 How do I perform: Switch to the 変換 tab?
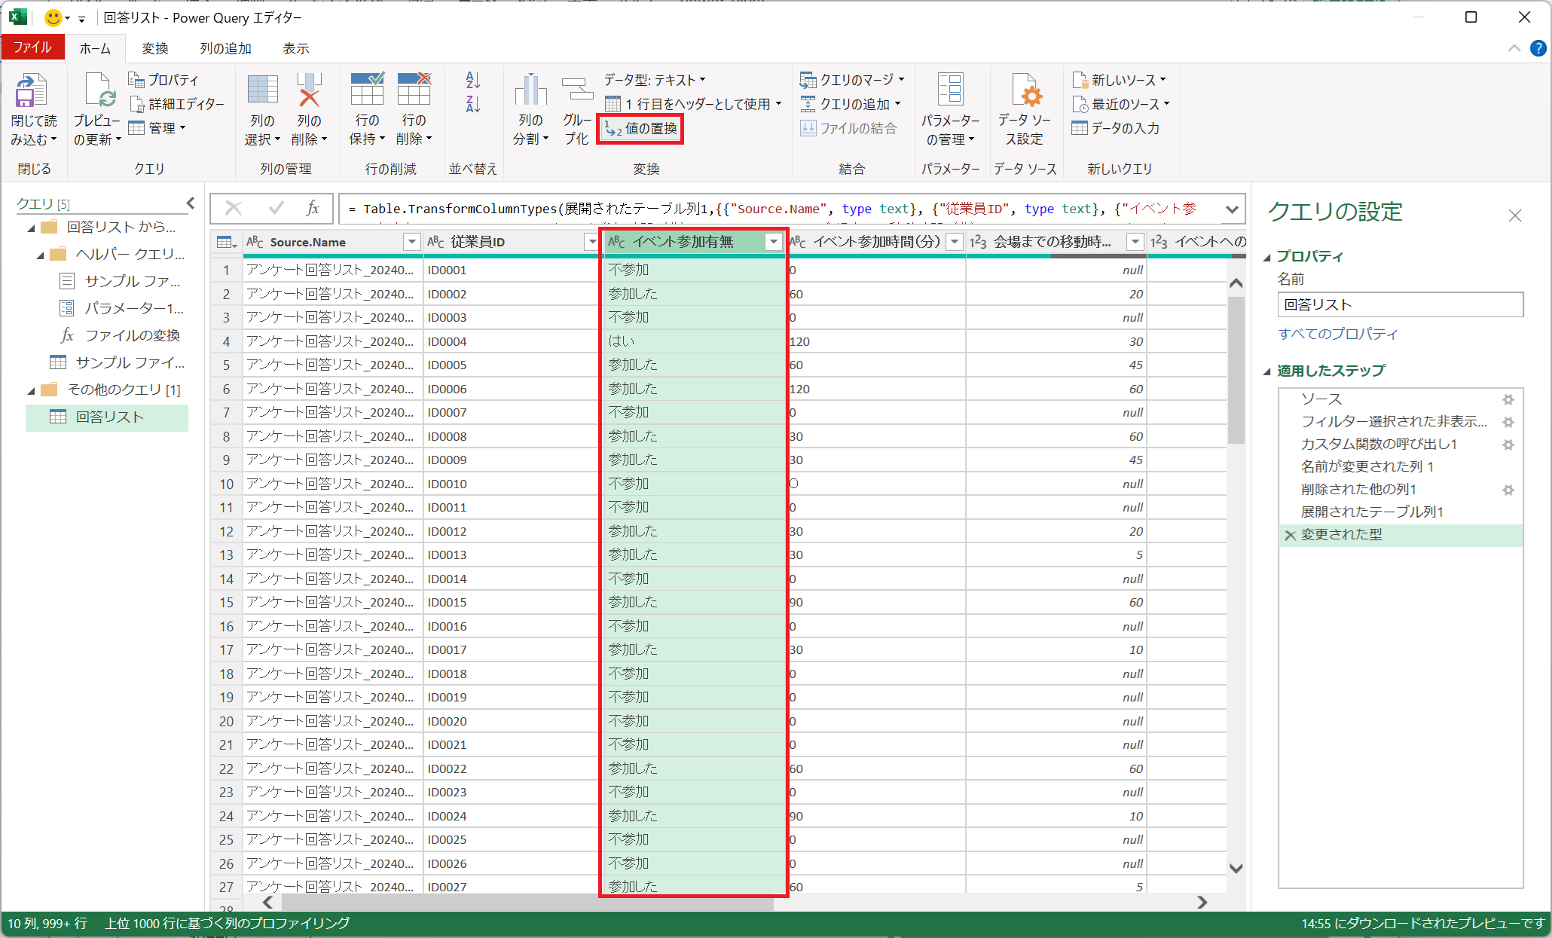[x=155, y=48]
